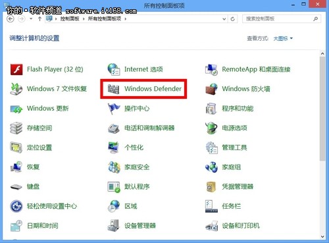Click the 轻松使用设置中心 label

point(52,206)
